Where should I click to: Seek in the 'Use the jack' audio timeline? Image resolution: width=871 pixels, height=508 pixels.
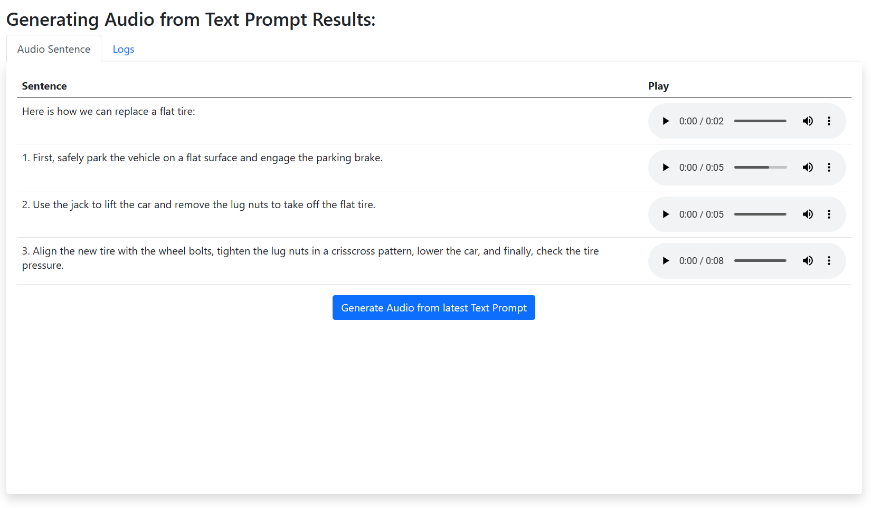(760, 214)
